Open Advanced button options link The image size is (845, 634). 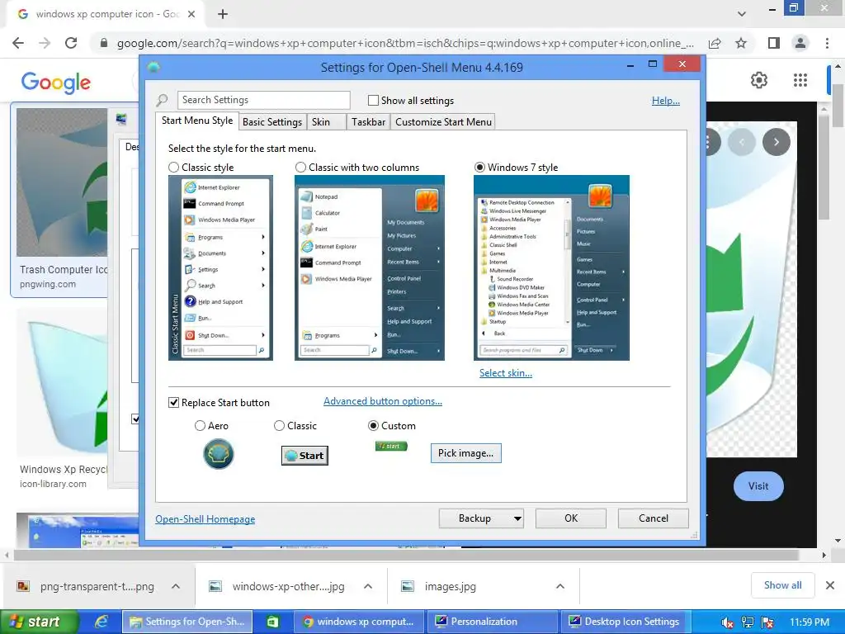[383, 401]
